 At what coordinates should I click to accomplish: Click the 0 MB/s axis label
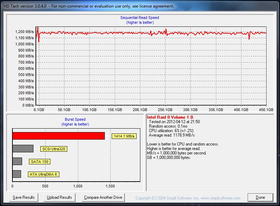[x=28, y=105]
